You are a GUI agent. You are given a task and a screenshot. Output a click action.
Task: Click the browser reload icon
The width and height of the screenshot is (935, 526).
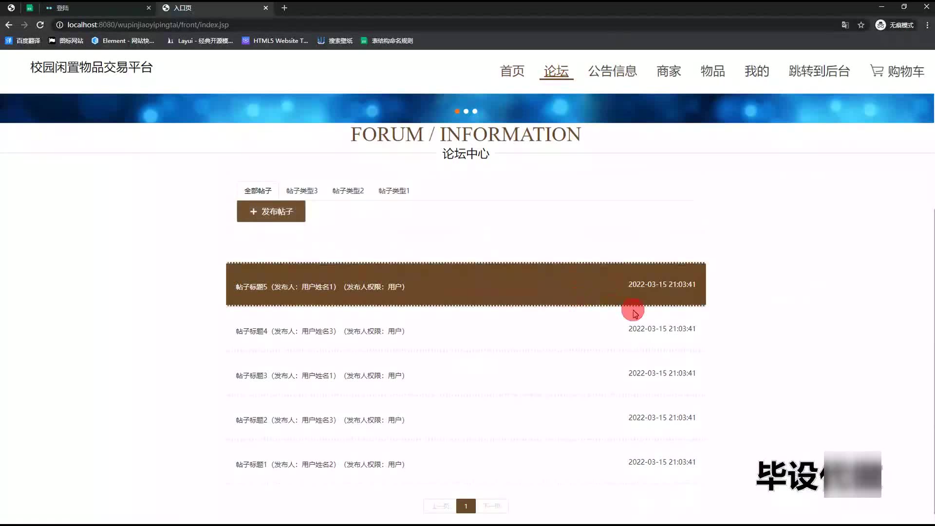tap(40, 25)
